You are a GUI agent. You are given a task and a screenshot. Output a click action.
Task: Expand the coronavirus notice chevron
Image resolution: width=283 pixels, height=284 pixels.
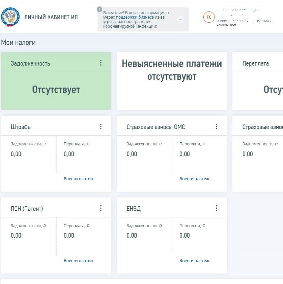coord(180,19)
